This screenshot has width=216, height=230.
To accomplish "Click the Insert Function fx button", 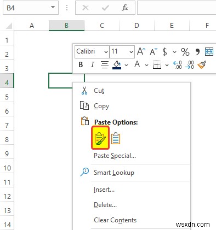I will click(125, 8).
